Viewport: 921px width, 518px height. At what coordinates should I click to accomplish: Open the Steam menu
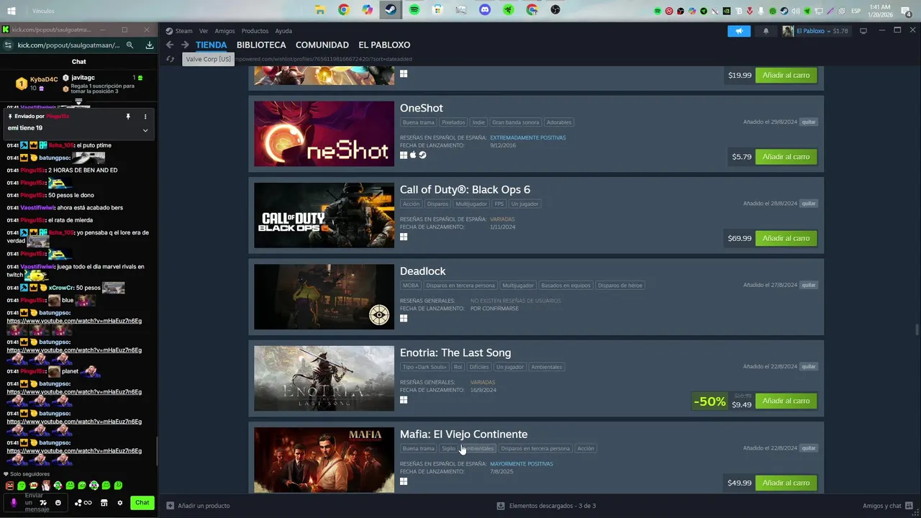(x=179, y=31)
